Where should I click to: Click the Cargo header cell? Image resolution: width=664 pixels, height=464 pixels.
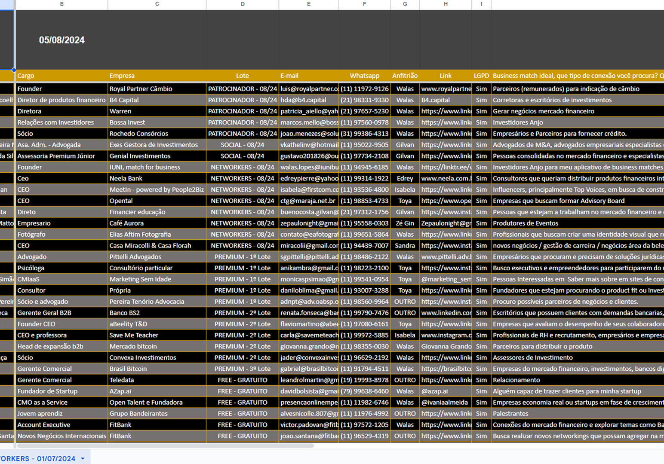point(61,76)
